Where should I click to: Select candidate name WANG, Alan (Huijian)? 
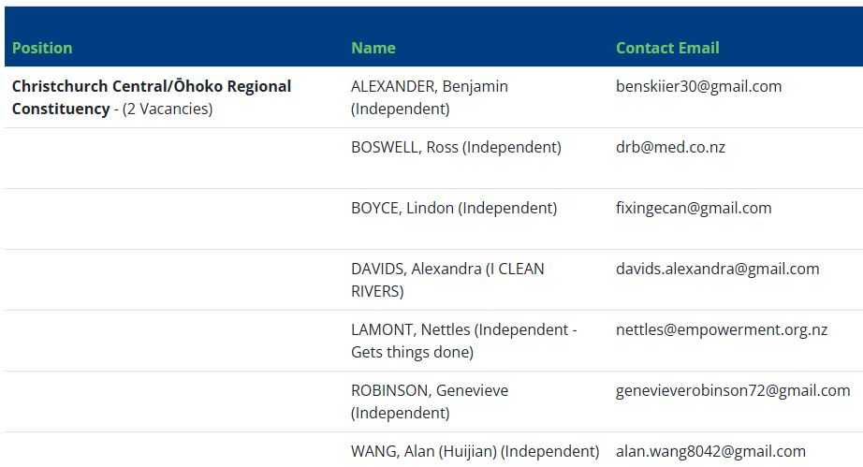pos(424,452)
